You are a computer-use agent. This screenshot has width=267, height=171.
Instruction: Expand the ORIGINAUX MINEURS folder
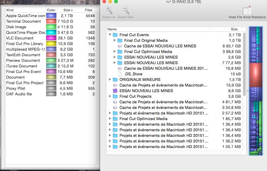[x=110, y=79]
